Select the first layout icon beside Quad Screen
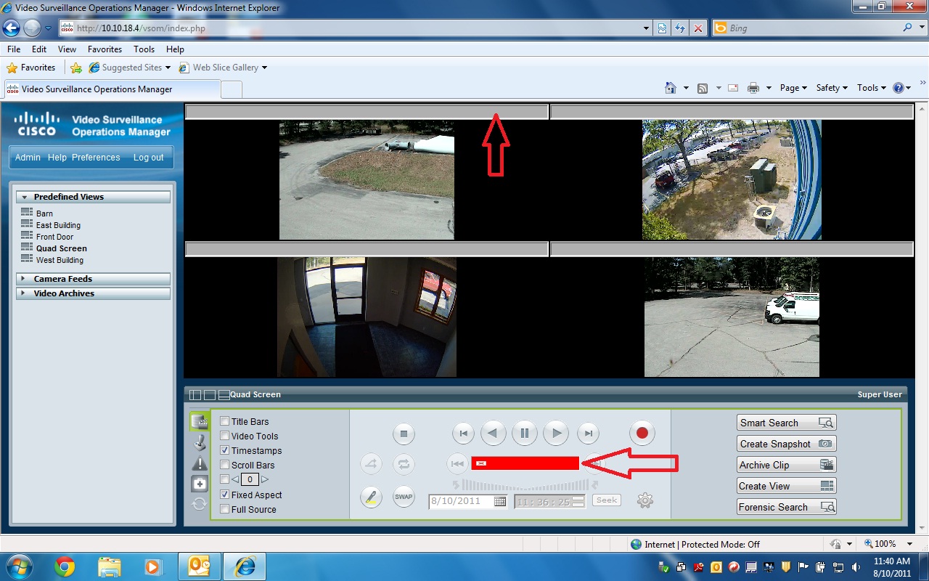Image resolution: width=929 pixels, height=581 pixels. coord(195,395)
